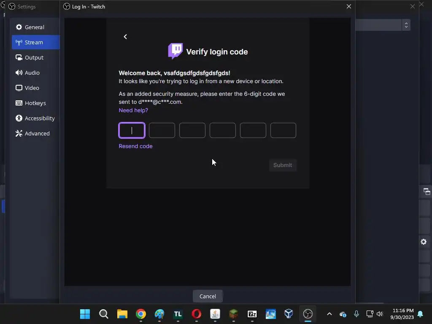Click the undock icon in OBS right panel

(427, 192)
